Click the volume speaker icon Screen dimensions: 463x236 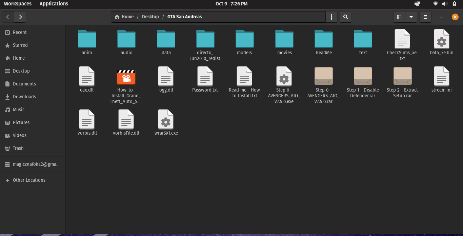point(445,4)
